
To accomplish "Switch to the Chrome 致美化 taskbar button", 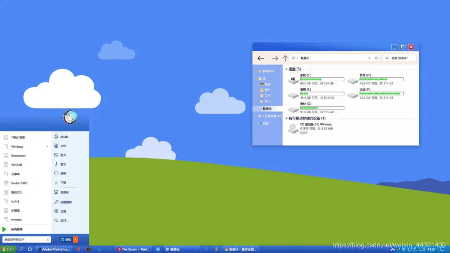I will click(x=241, y=249).
